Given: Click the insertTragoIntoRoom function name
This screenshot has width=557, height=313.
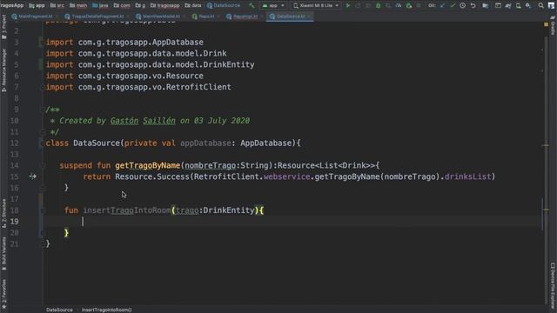Looking at the screenshot, I should pos(127,210).
